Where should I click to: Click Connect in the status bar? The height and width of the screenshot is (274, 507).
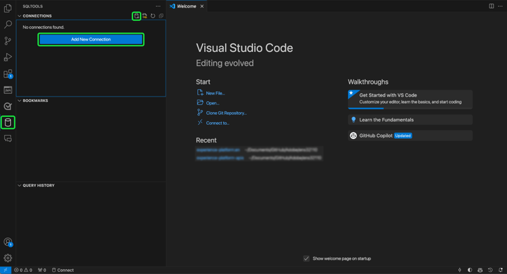click(64, 270)
